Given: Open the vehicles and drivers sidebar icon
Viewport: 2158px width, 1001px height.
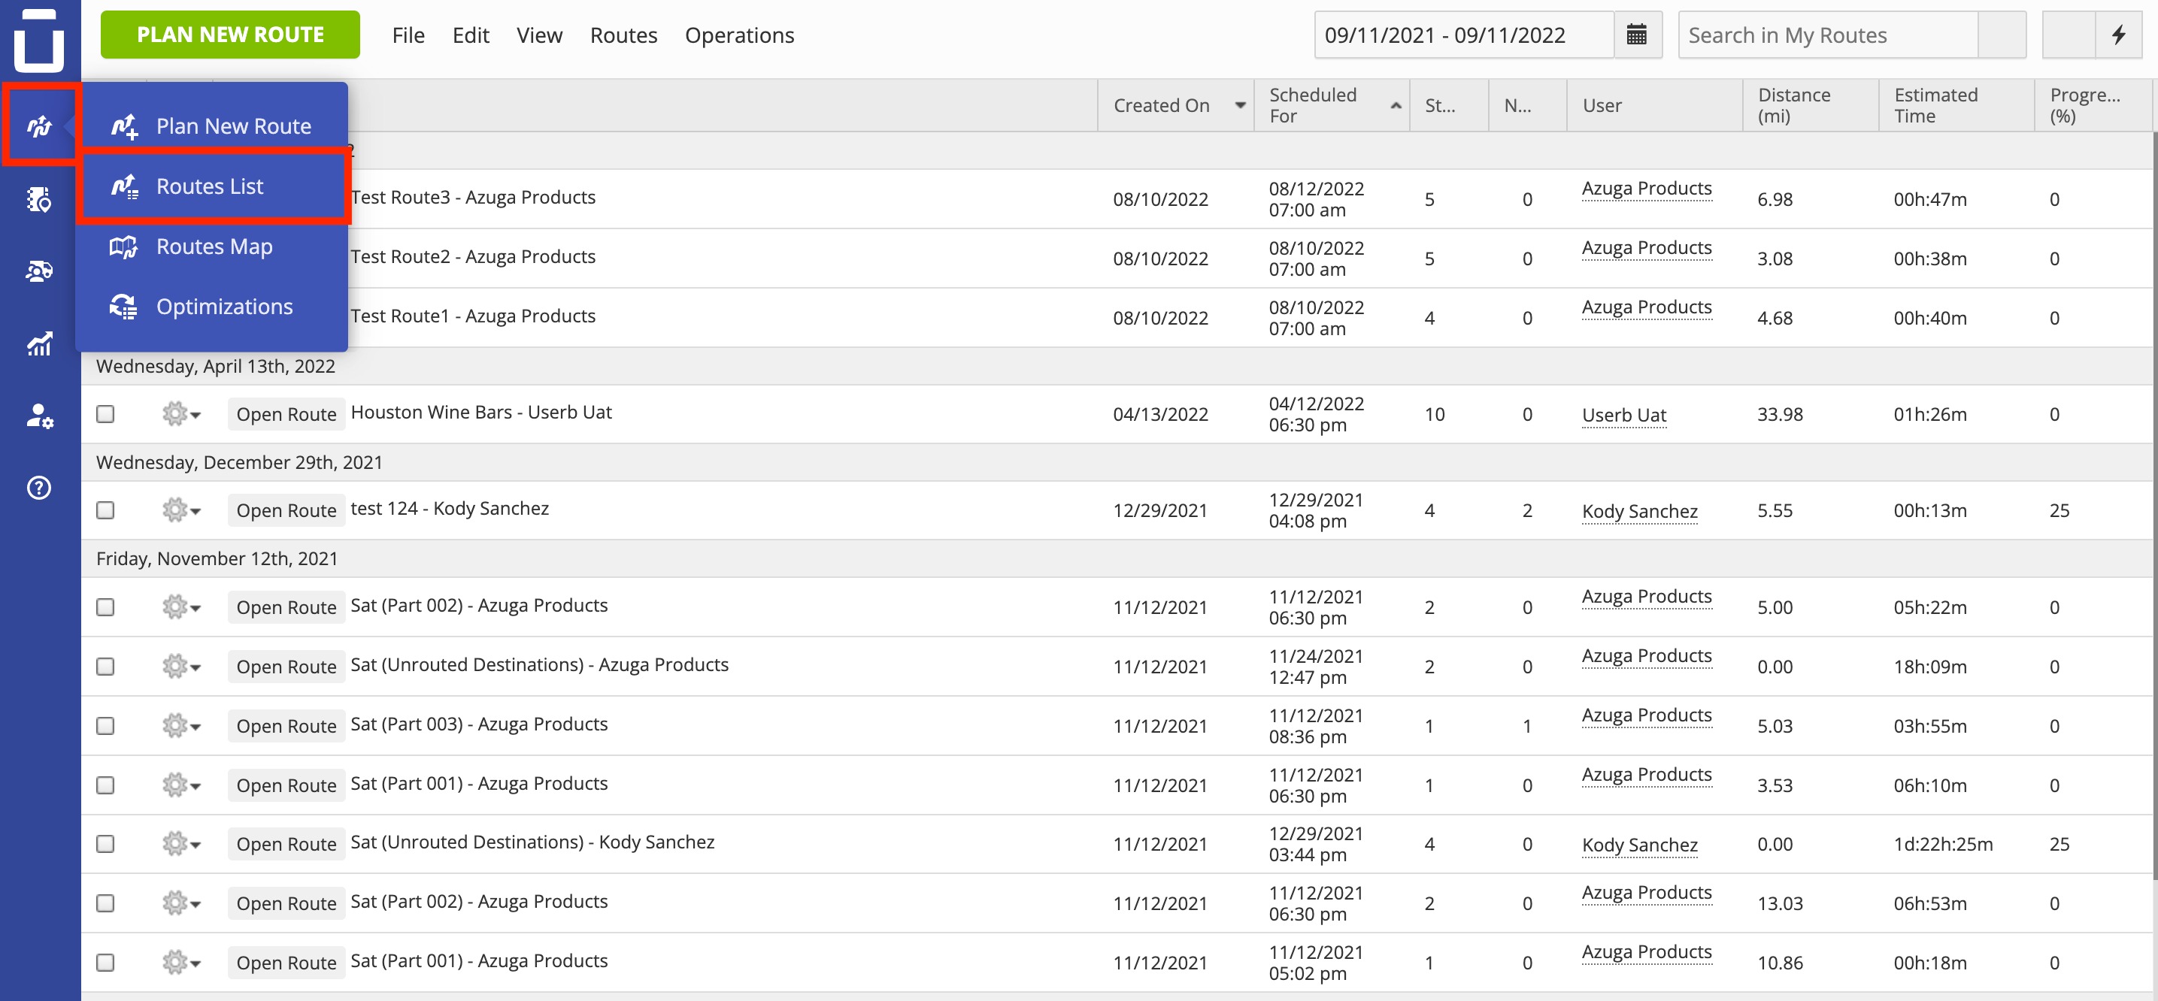Looking at the screenshot, I should pos(39,271).
